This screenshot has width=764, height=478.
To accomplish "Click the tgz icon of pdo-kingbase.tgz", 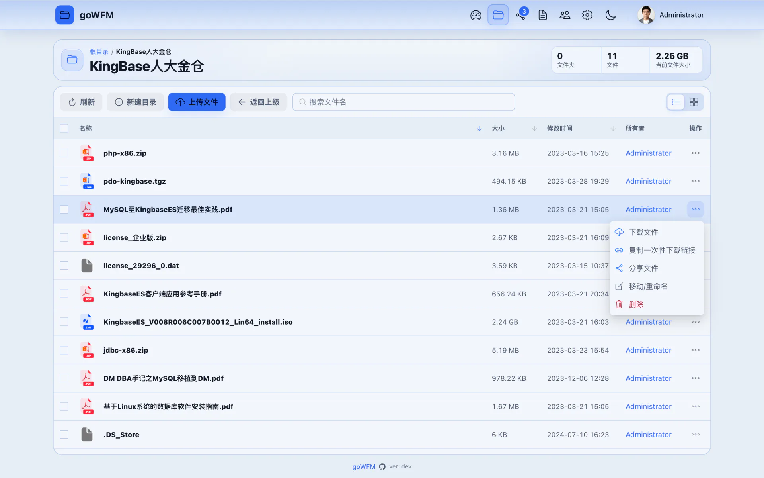I will click(x=87, y=181).
